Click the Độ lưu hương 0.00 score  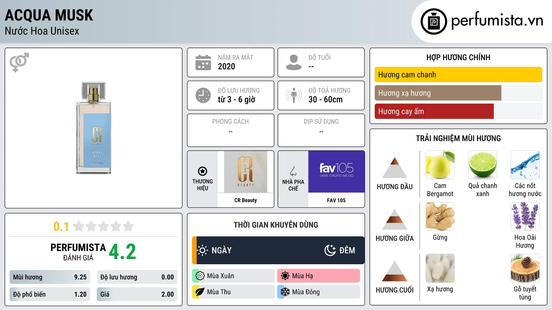coord(137,277)
